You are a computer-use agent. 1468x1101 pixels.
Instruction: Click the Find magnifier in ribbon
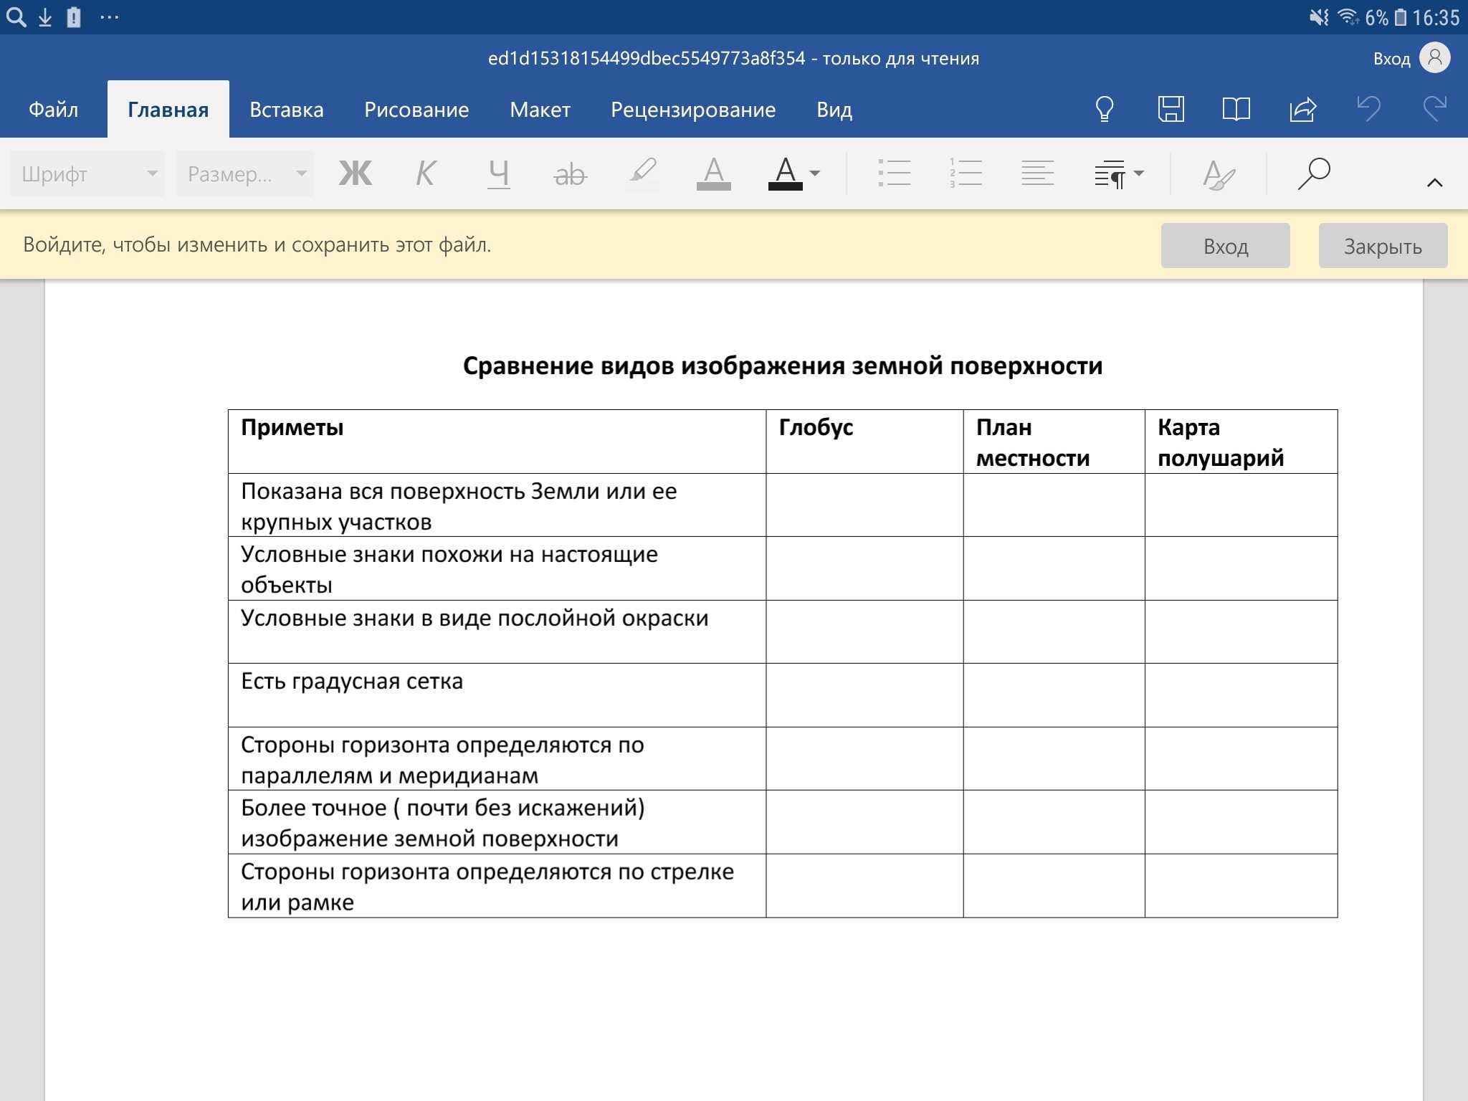point(1314,173)
